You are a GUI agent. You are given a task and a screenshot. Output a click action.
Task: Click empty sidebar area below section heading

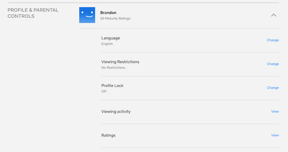pos(36,90)
